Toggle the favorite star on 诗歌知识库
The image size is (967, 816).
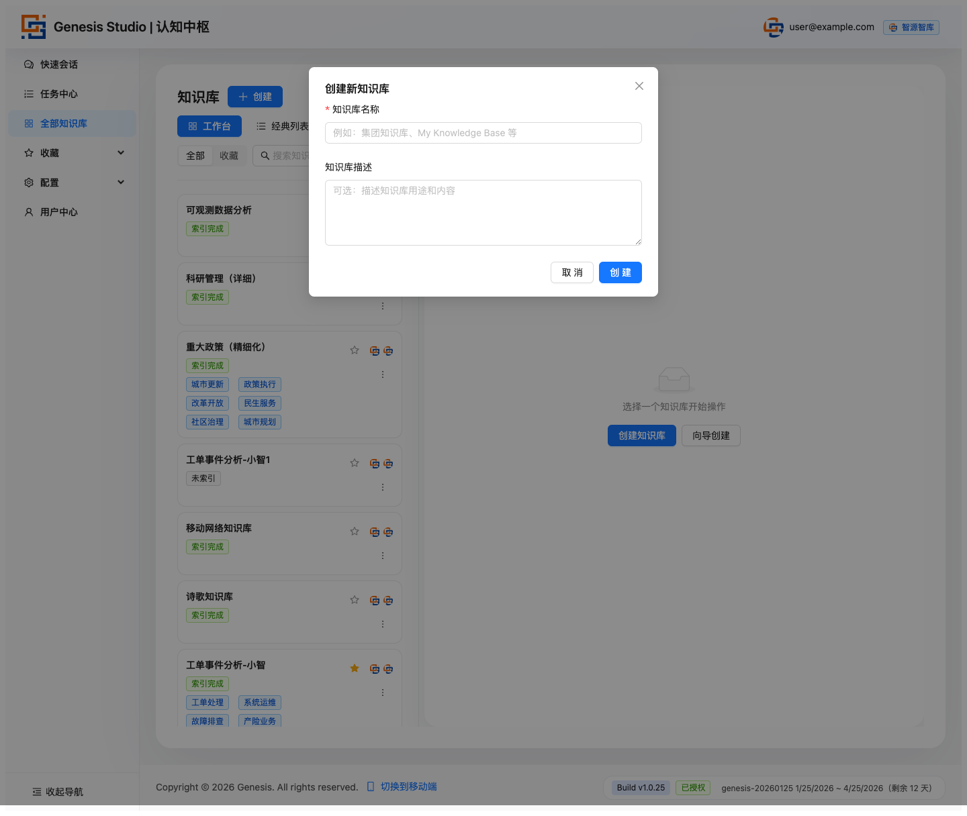(x=355, y=600)
